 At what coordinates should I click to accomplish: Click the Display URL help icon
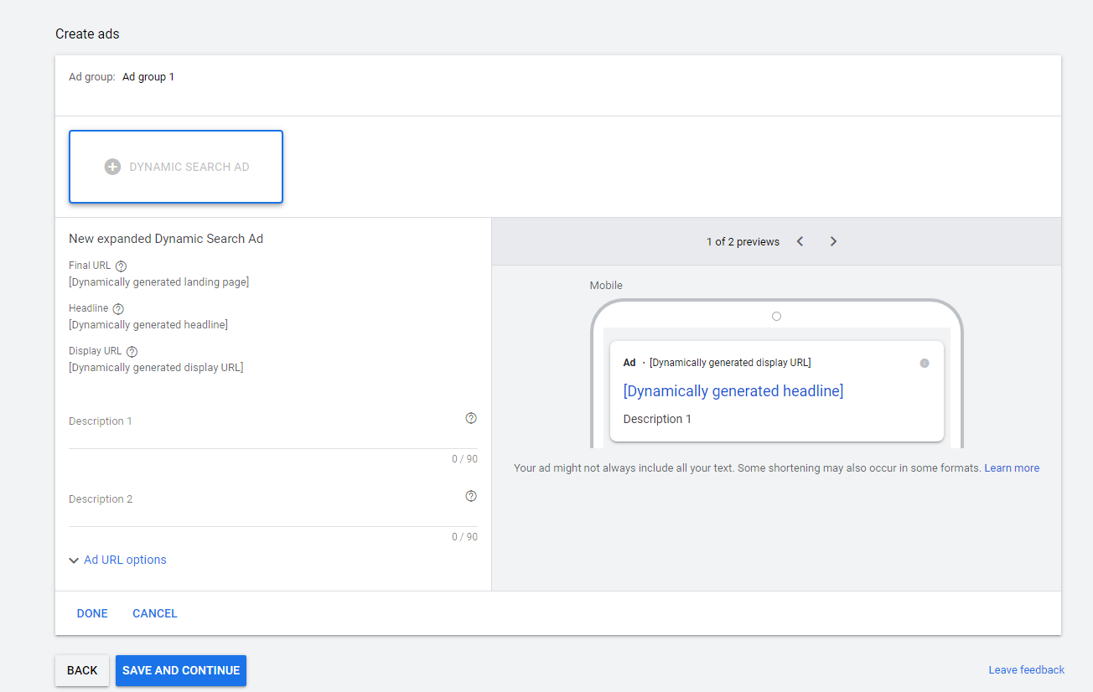click(x=132, y=352)
